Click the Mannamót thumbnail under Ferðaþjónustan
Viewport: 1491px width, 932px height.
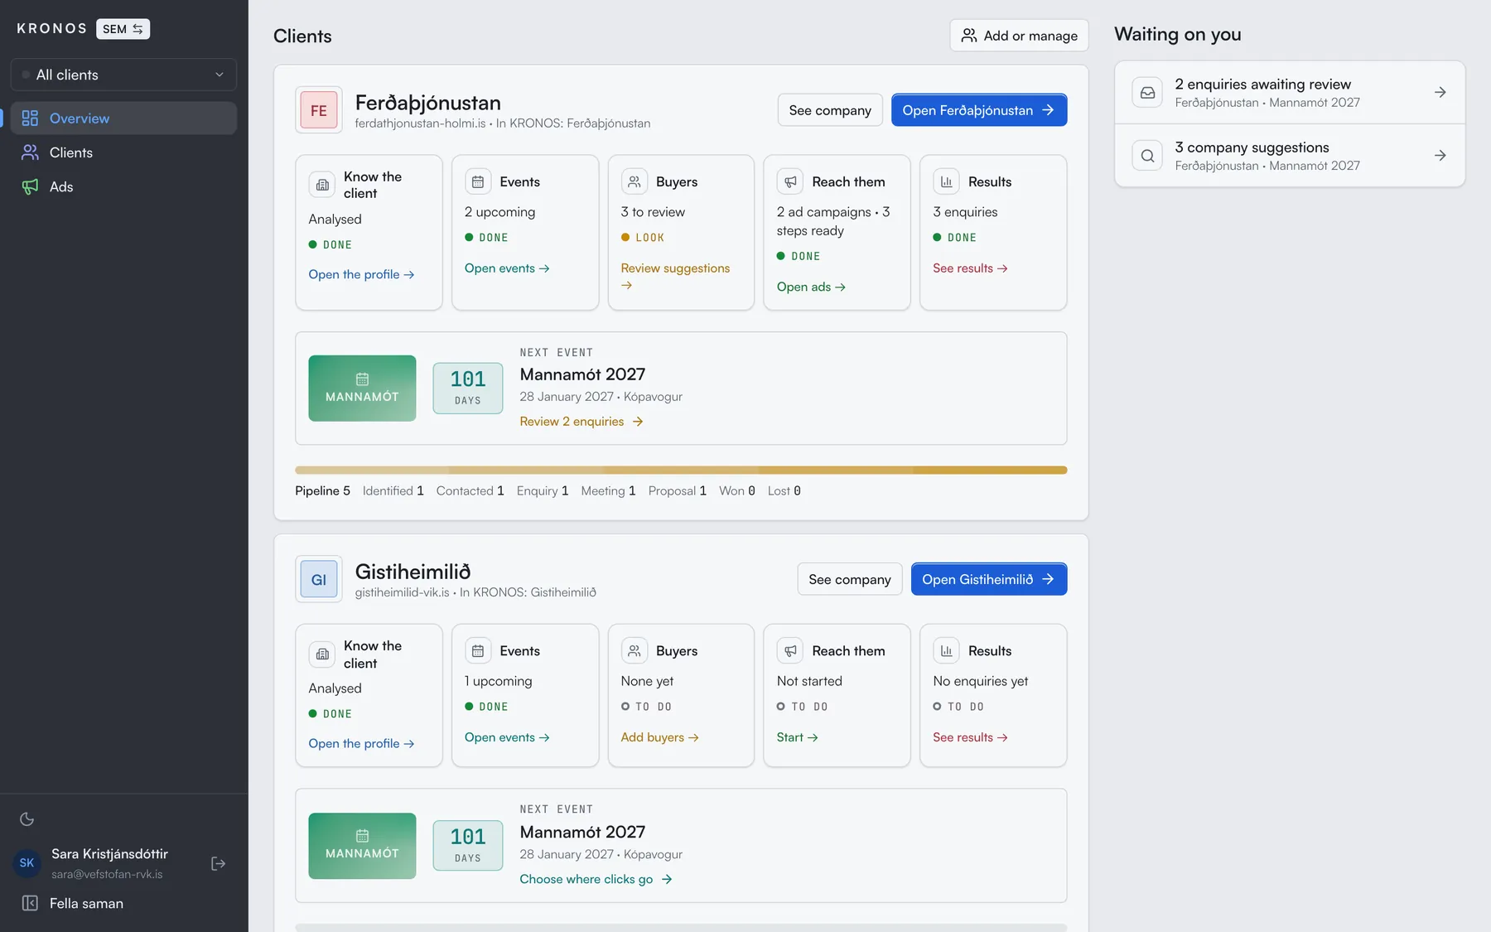362,389
